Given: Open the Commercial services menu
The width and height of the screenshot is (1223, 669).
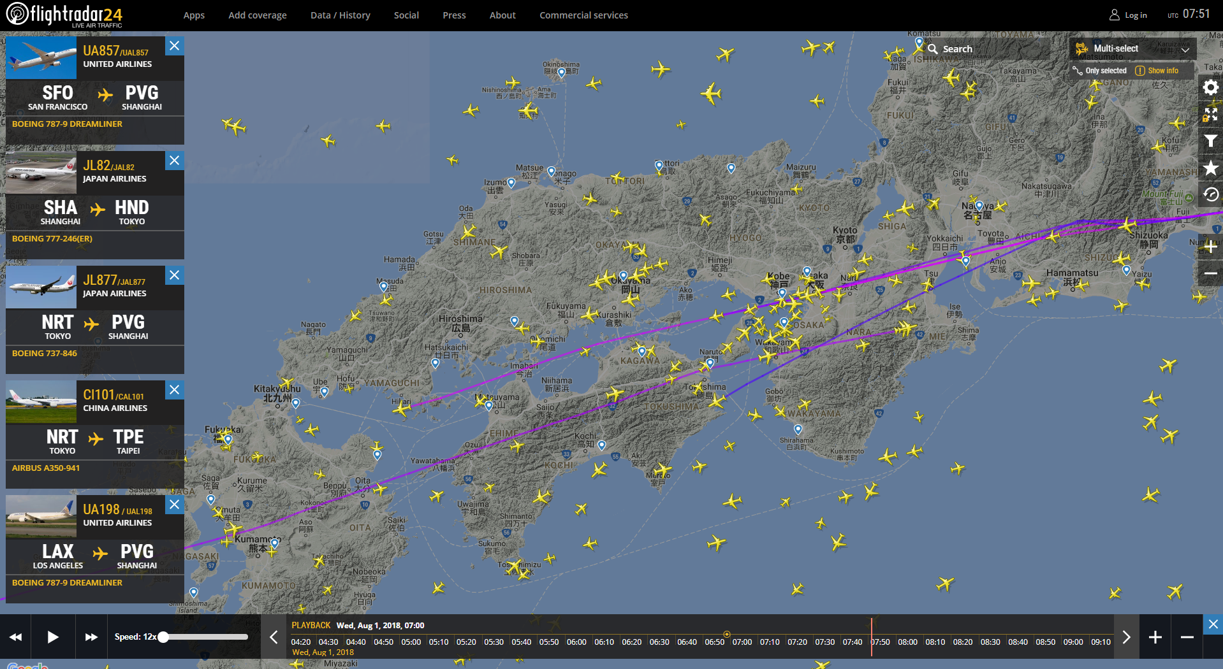Looking at the screenshot, I should 583,15.
